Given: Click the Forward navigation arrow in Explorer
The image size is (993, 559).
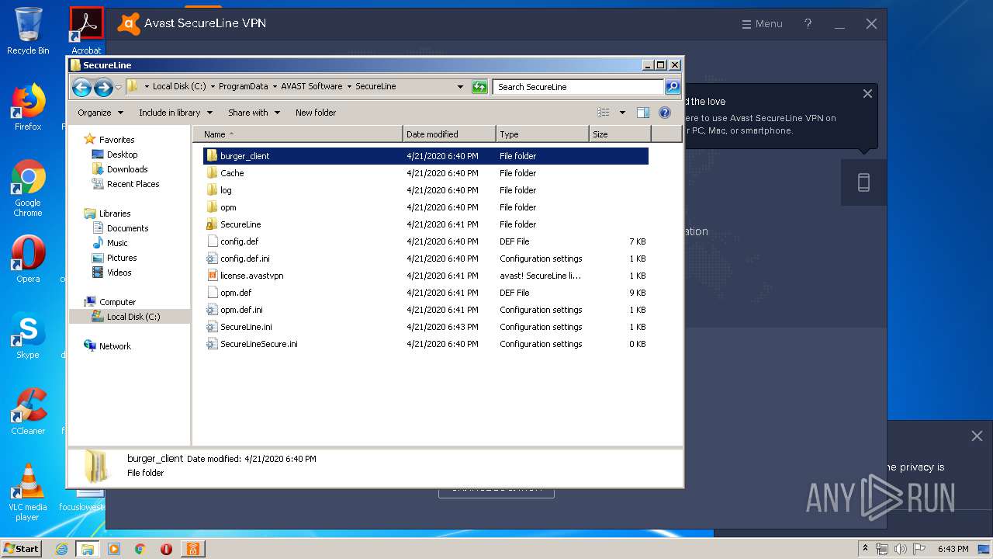Looking at the screenshot, I should tap(103, 87).
